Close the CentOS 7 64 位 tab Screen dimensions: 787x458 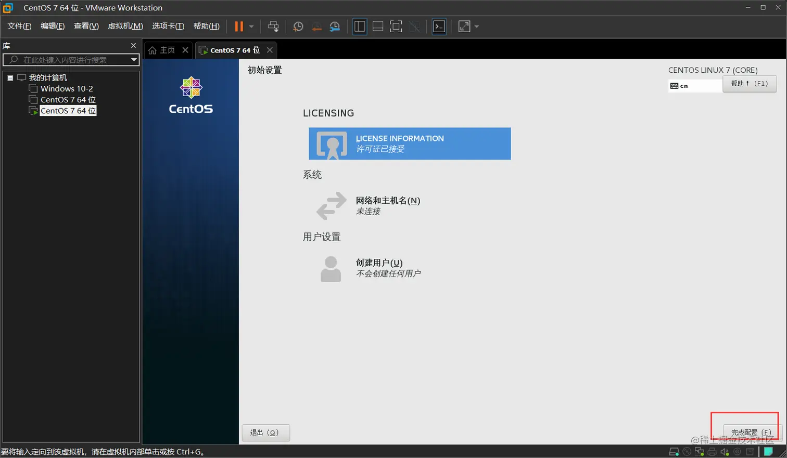click(270, 50)
